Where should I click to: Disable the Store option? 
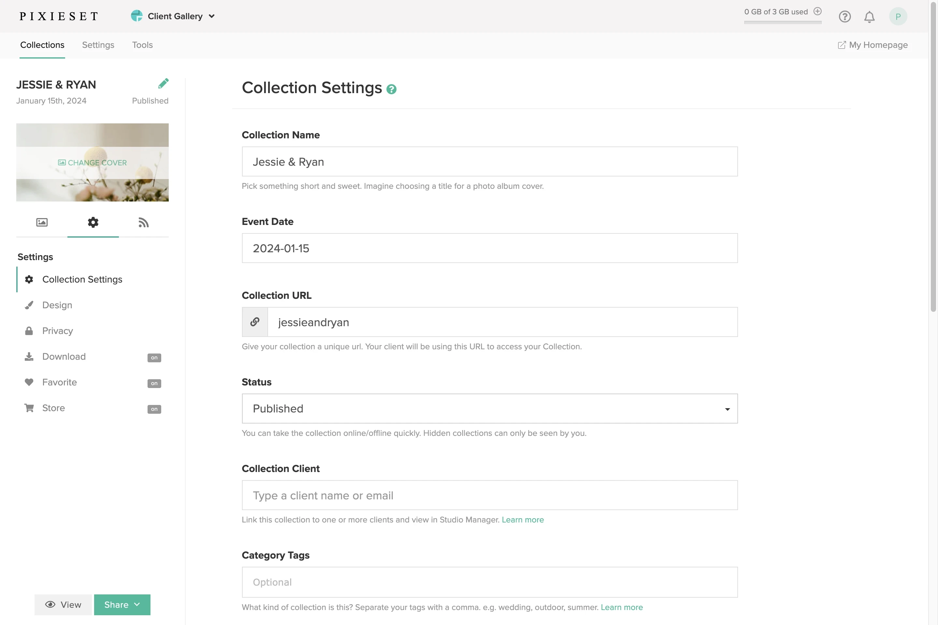(x=154, y=409)
